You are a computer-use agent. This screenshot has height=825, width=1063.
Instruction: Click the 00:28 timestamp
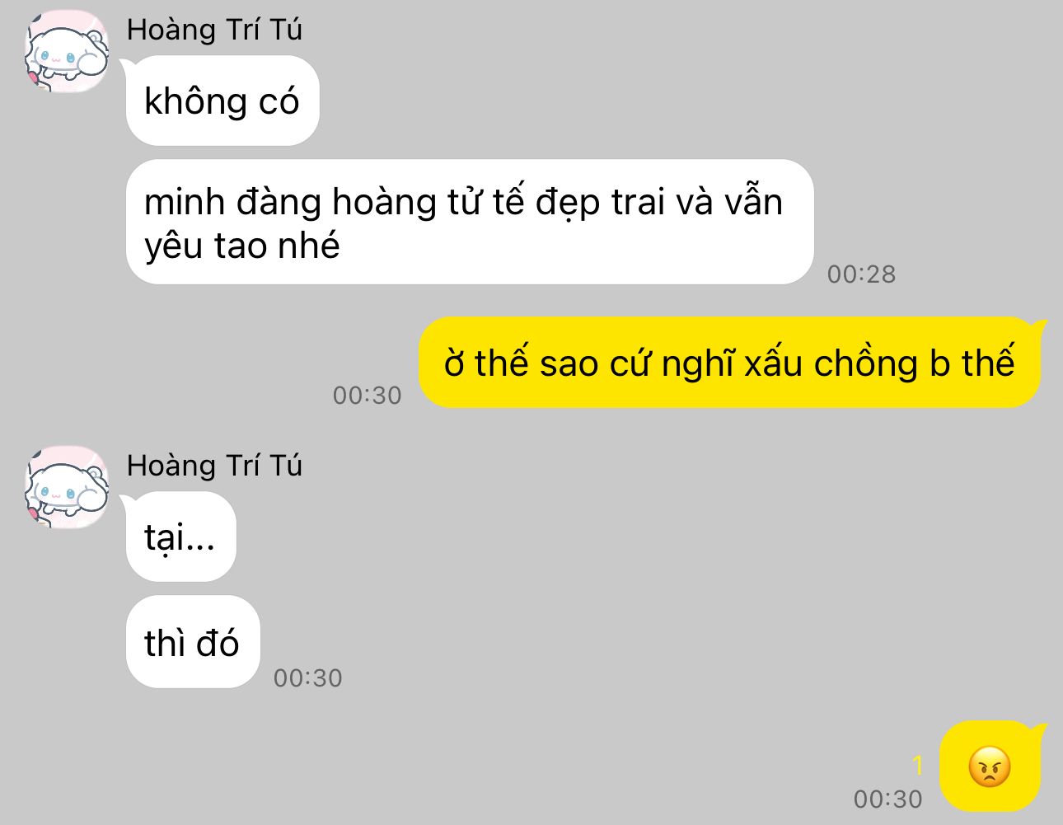click(x=861, y=274)
